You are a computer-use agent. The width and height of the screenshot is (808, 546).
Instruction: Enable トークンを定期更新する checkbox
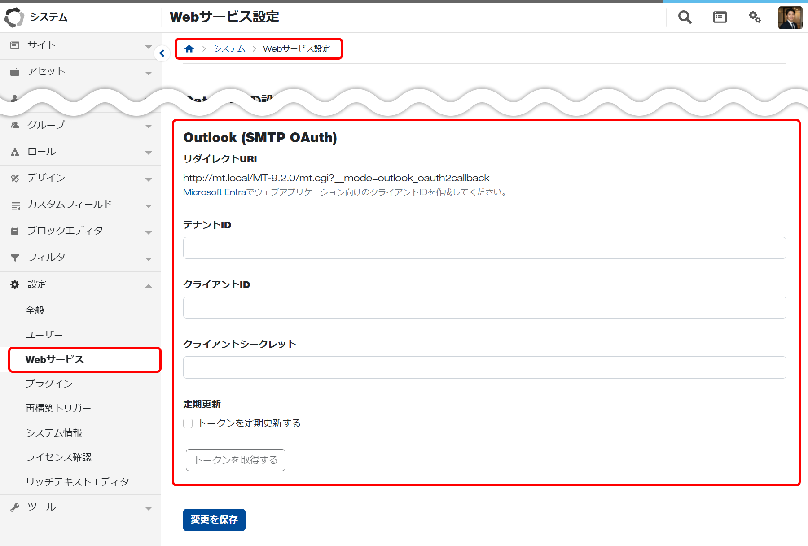coord(188,423)
